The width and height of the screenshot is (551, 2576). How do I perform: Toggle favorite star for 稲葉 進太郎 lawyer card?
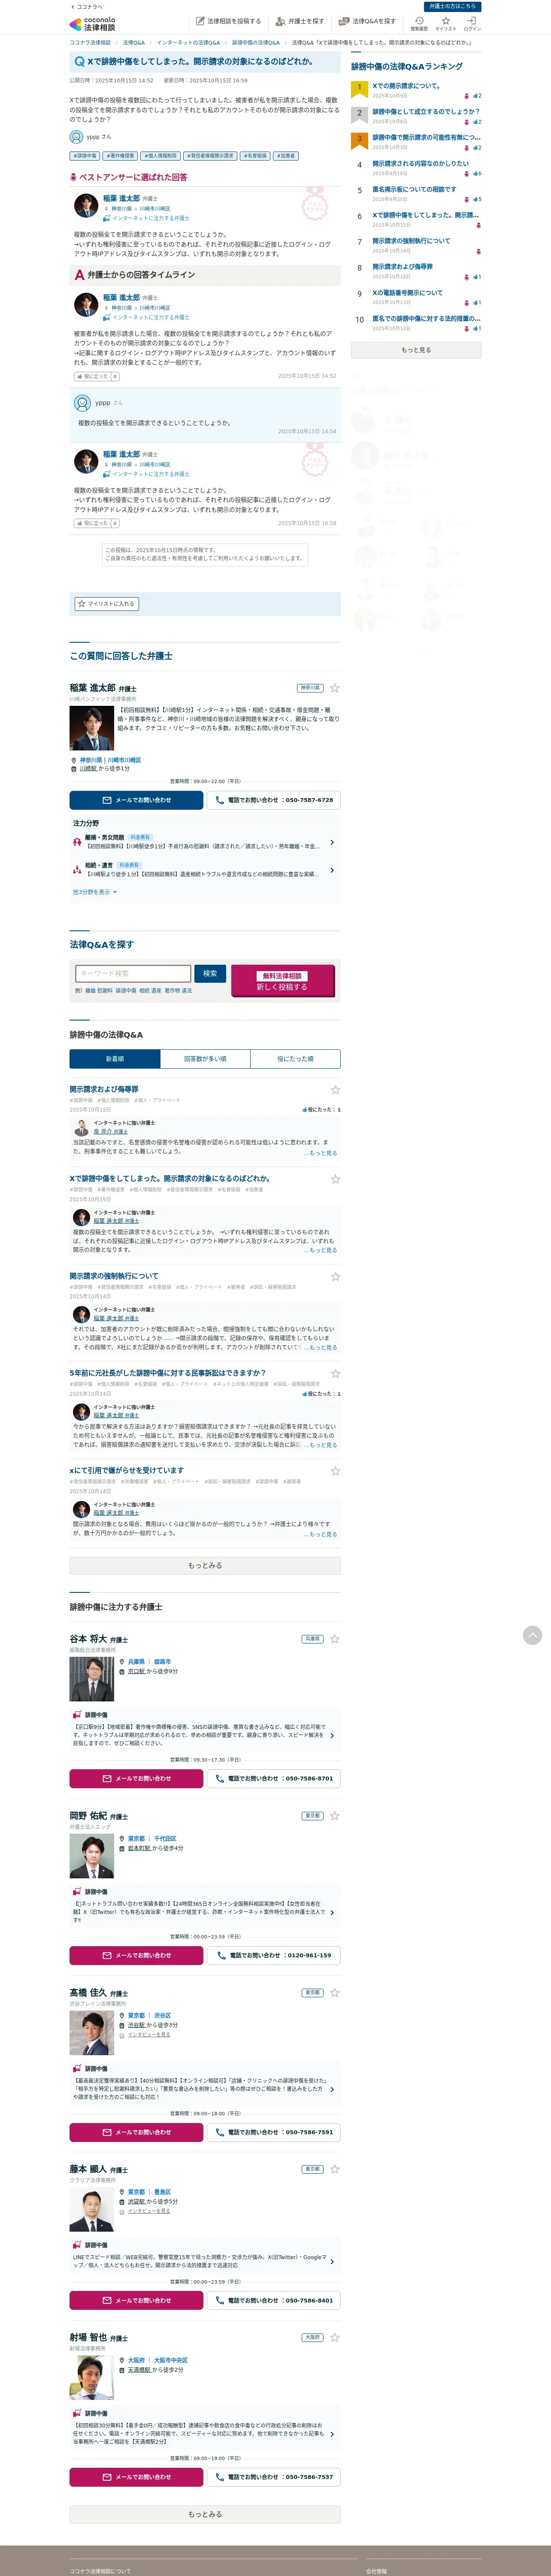[x=335, y=688]
